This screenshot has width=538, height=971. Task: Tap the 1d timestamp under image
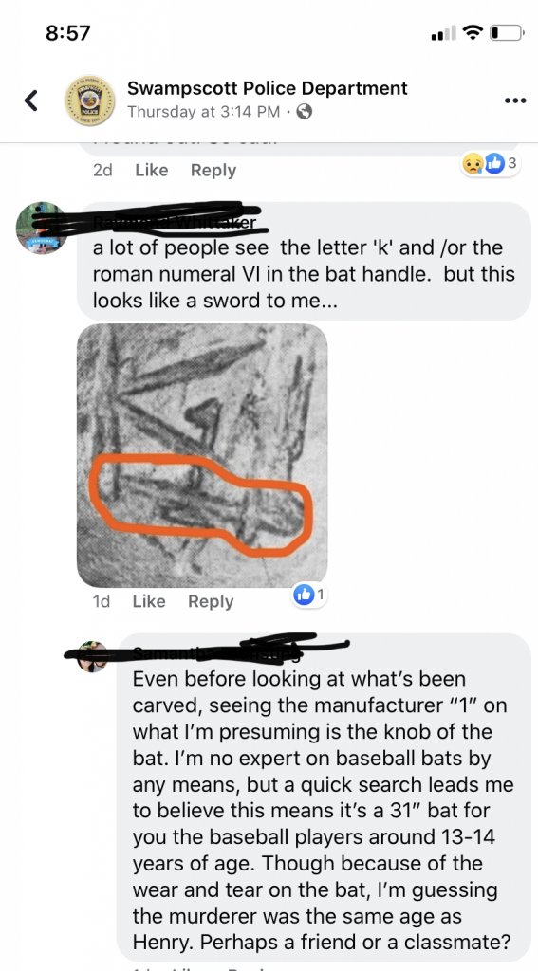tap(101, 601)
